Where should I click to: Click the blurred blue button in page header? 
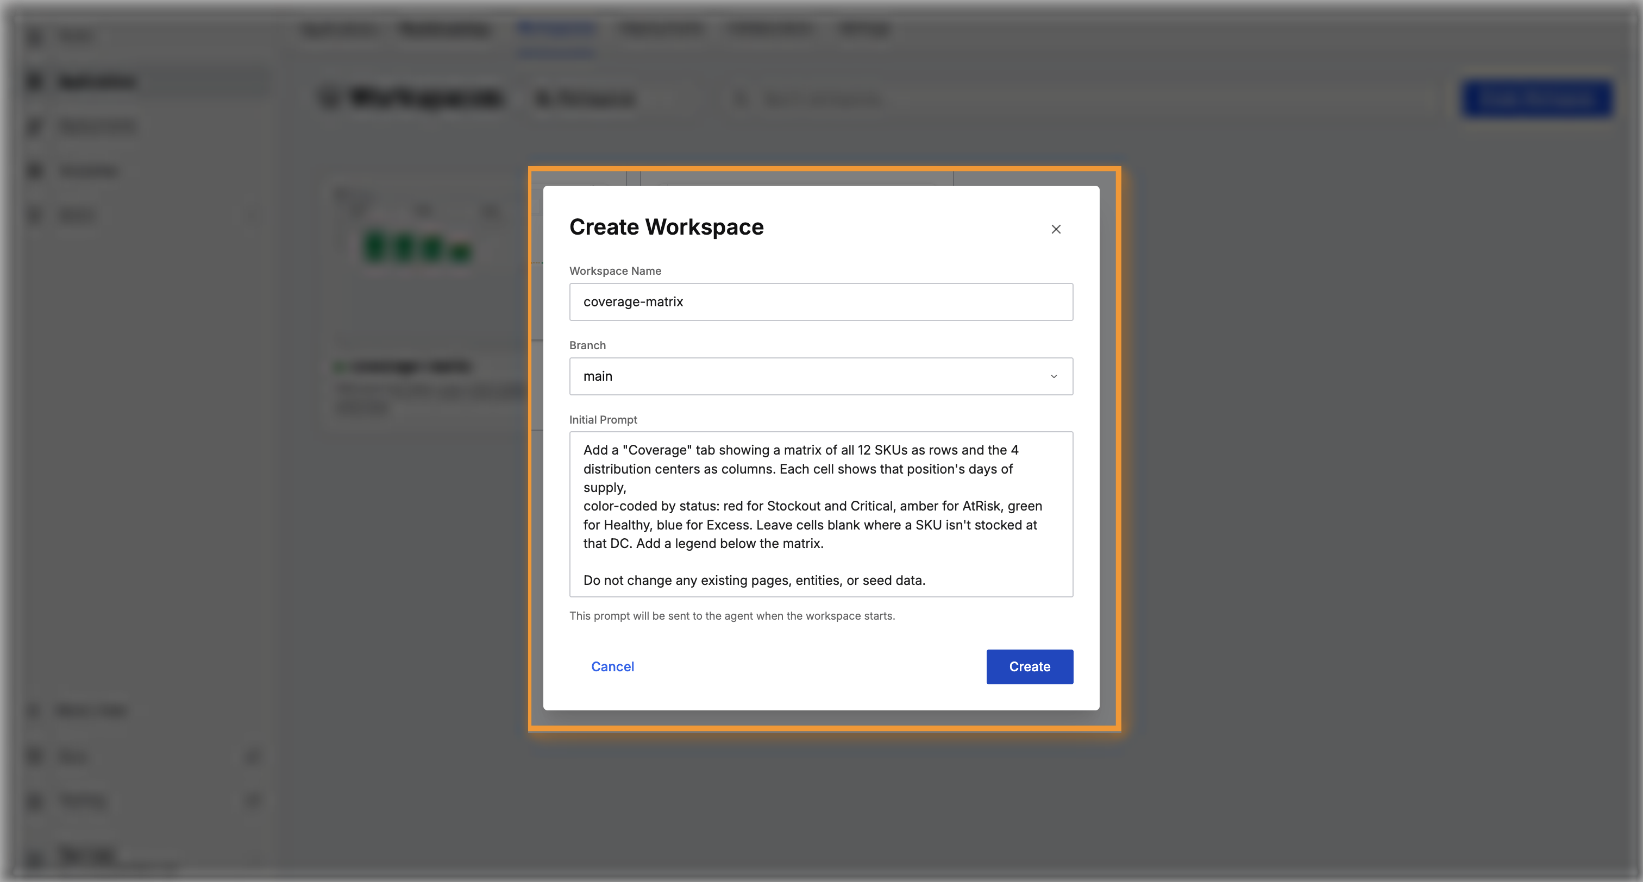pyautogui.click(x=1537, y=99)
